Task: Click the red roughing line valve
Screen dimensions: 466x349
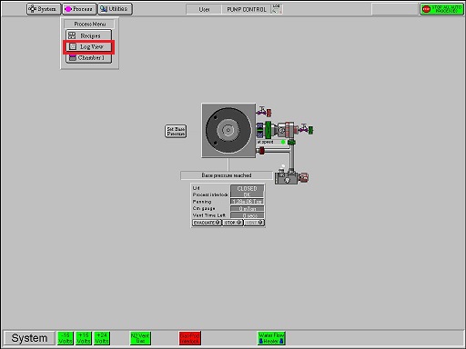Action: 260,150
